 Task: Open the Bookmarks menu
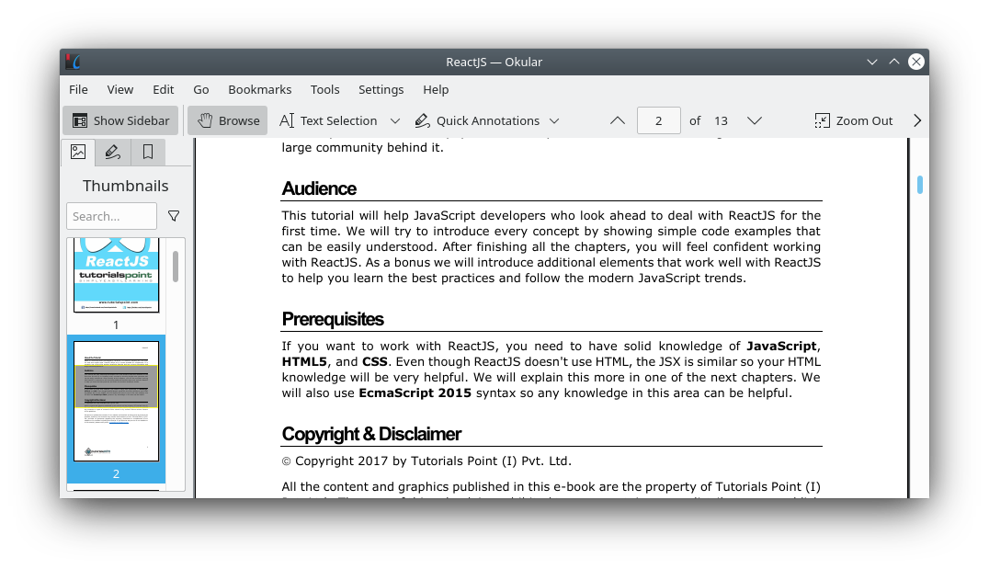point(260,89)
